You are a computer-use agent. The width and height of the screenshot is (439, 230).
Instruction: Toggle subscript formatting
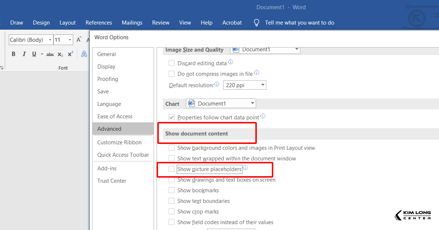pos(60,54)
